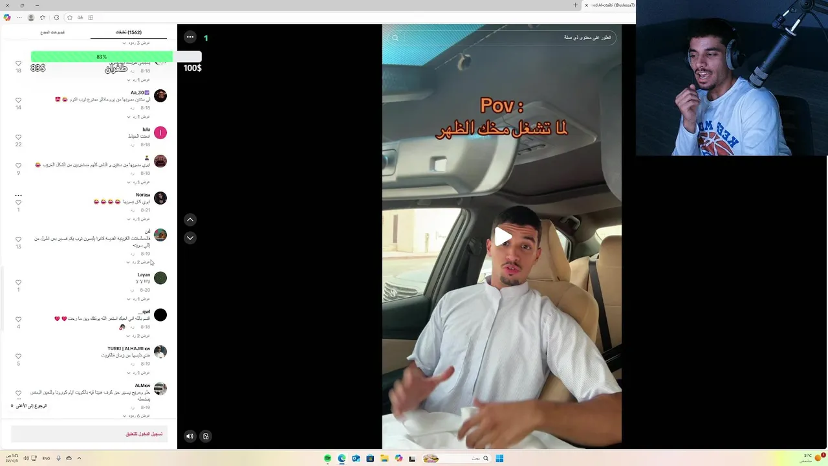
Task: Click the green 83% progress bar
Action: (x=102, y=57)
